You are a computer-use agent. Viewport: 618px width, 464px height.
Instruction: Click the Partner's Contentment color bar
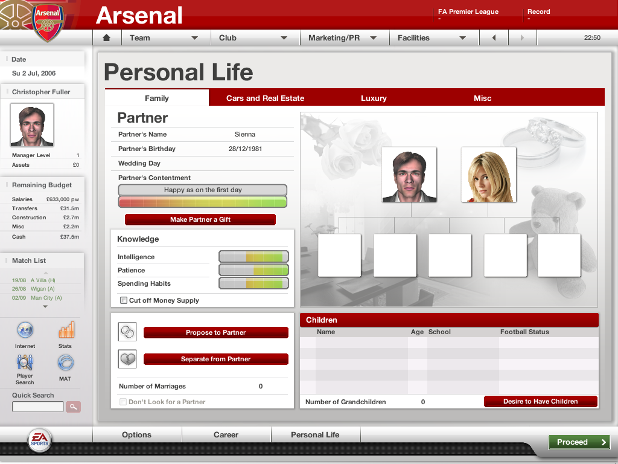(x=202, y=202)
